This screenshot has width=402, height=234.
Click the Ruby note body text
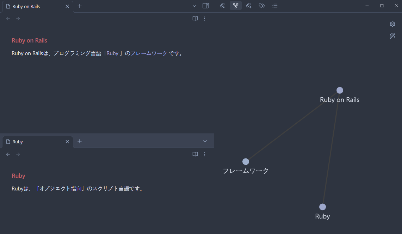coord(78,189)
